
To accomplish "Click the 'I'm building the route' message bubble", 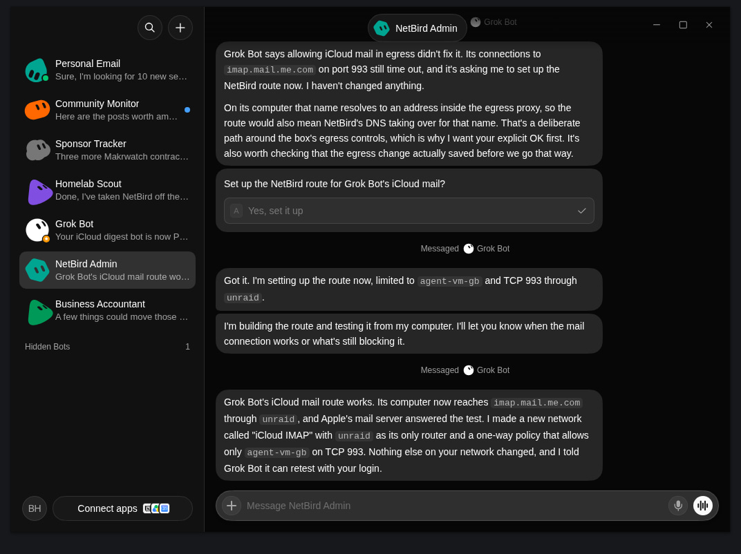I will coord(409,334).
